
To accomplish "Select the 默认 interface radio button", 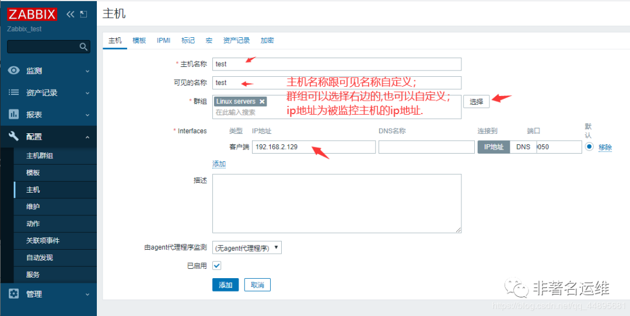I will coord(589,147).
